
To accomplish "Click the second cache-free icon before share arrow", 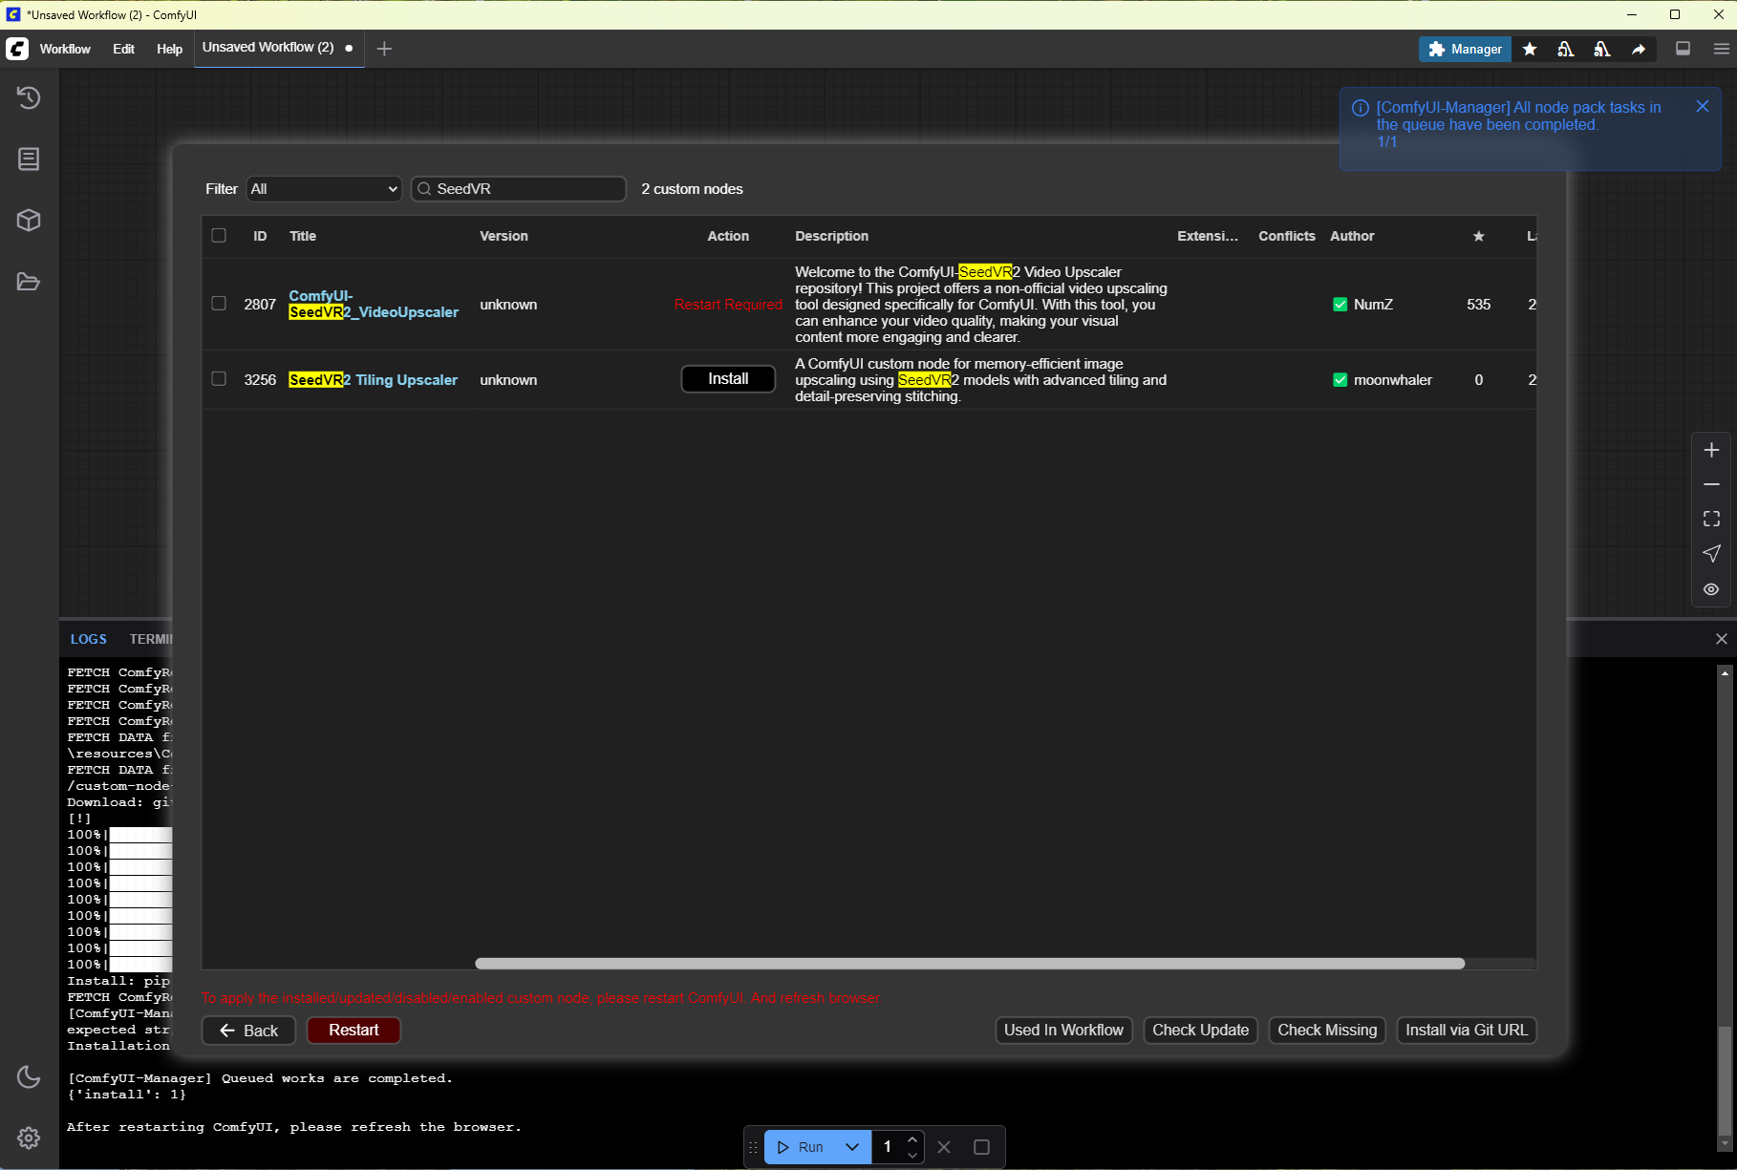I will coord(1602,49).
